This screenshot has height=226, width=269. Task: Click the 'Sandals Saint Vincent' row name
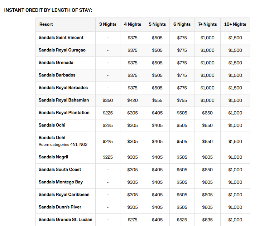click(61, 38)
